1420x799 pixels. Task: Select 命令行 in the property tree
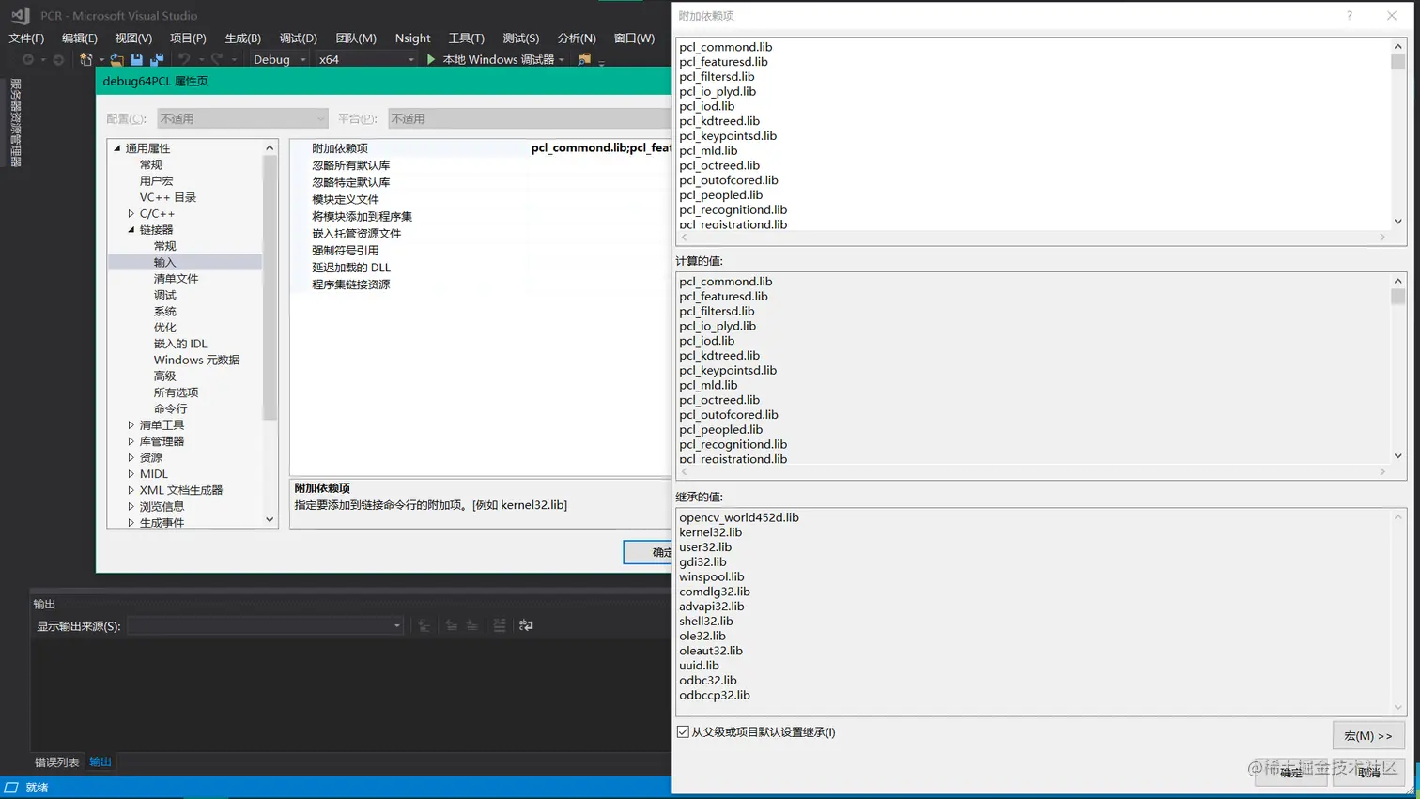[170, 408]
